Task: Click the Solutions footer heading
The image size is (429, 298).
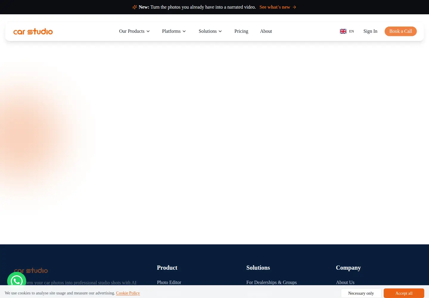Action: pyautogui.click(x=258, y=268)
